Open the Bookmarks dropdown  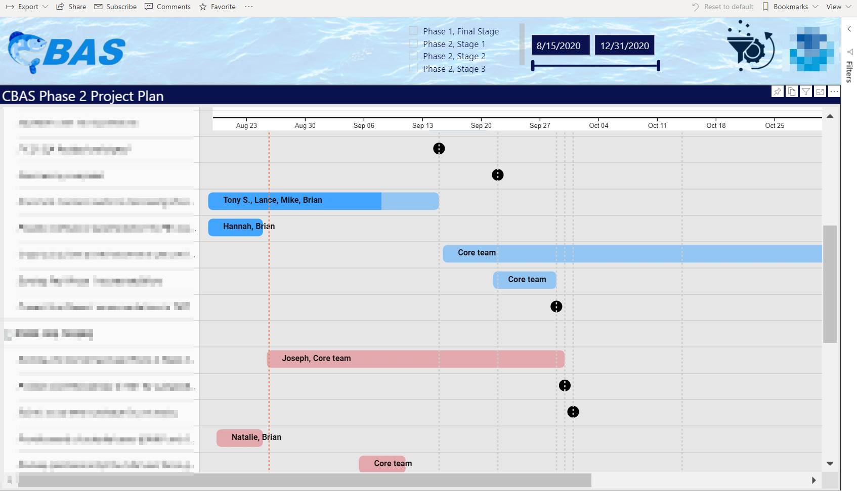790,7
